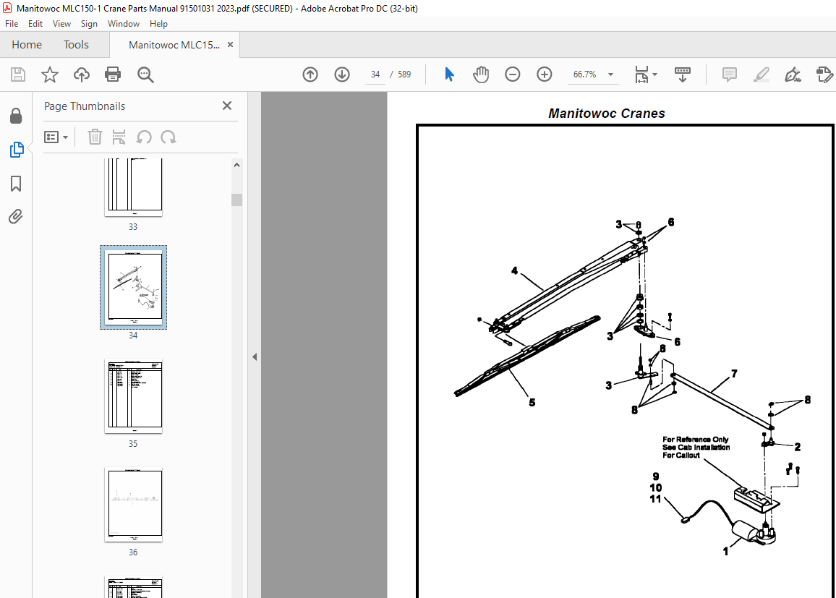Switch to the Tools tab

click(x=76, y=45)
